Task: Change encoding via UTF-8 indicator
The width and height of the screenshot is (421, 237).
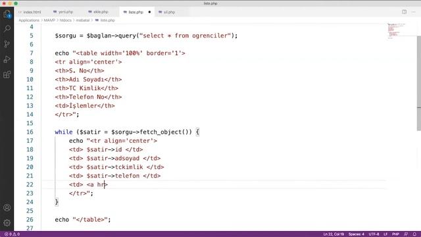Action: point(374,234)
